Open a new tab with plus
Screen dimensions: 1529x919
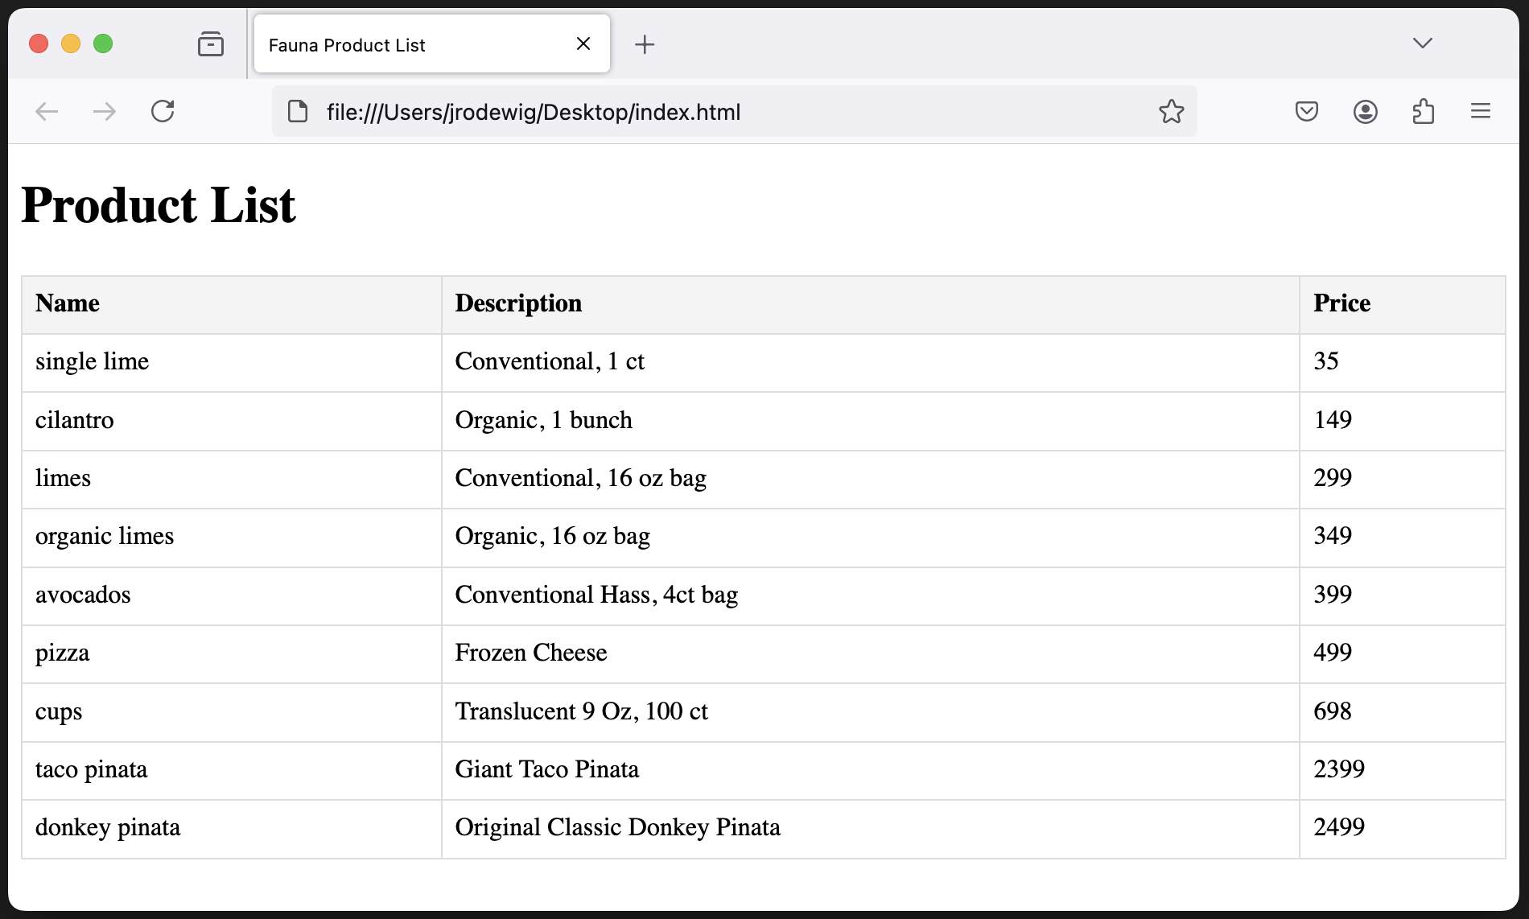[x=645, y=44]
